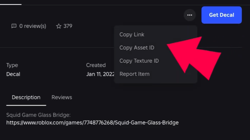Click the Type field label

pos(12,65)
